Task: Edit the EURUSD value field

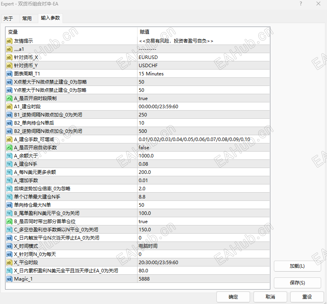Action: tap(204, 57)
